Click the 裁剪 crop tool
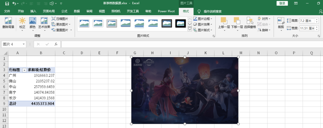323x128 pixels. coord(281,24)
